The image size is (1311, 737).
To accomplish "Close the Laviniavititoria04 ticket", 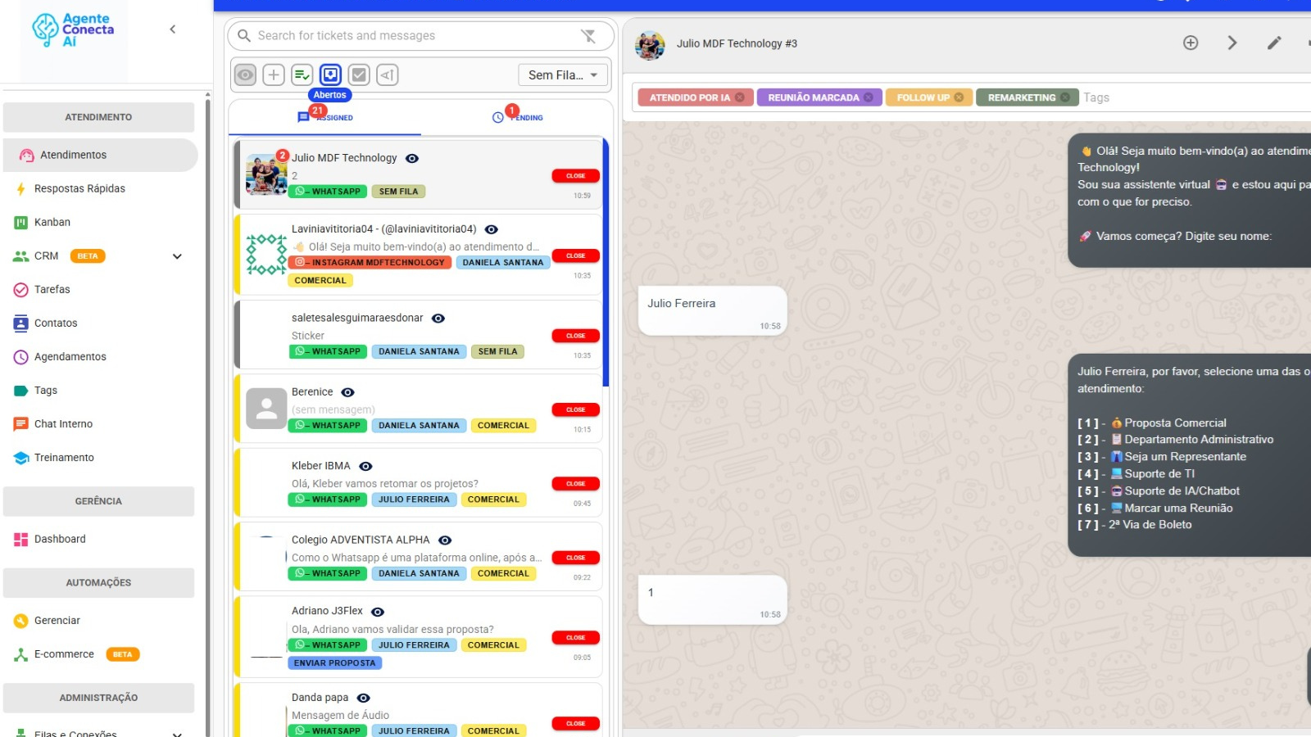I will click(576, 255).
